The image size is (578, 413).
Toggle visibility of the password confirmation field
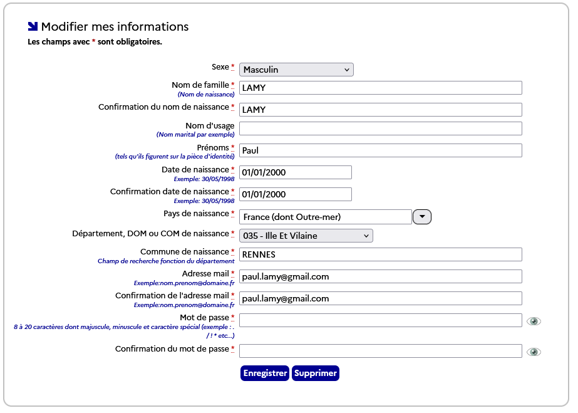click(x=533, y=352)
